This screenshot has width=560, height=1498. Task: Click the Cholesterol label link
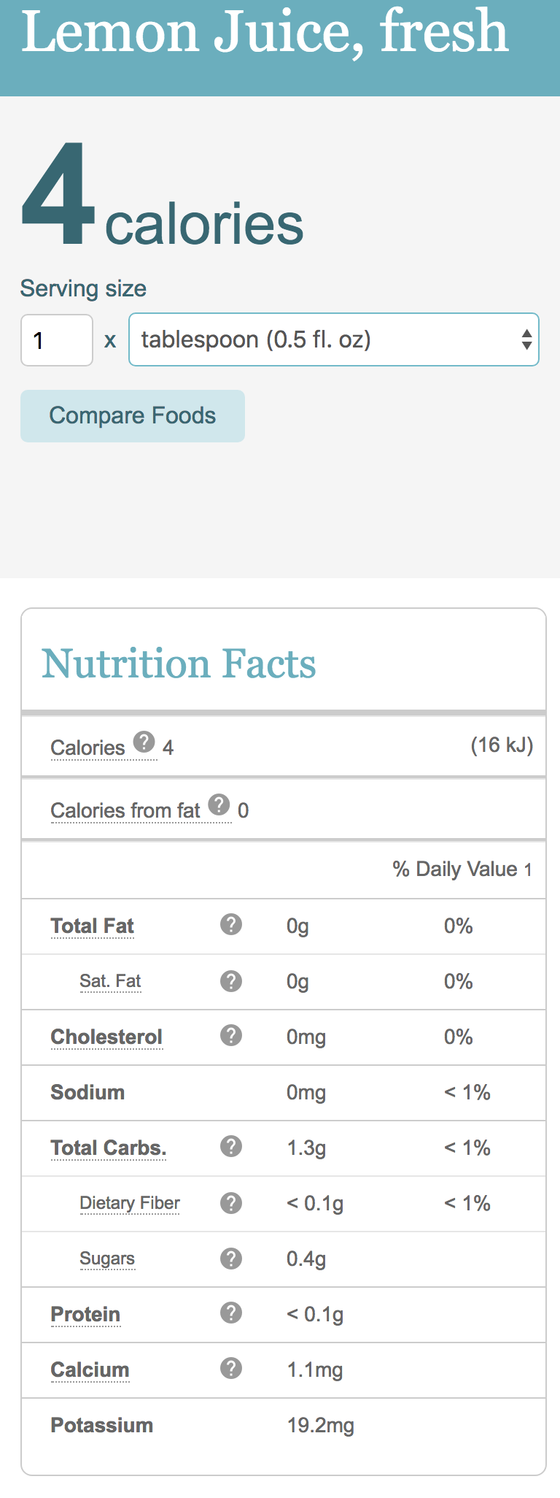[x=106, y=1037]
